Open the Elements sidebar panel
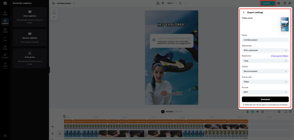 [x=5, y=56]
